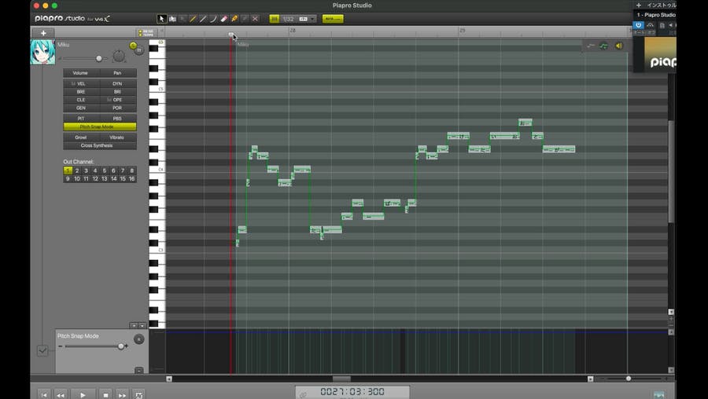The width and height of the screenshot is (708, 399).
Task: Toggle the loop playback button
Action: pyautogui.click(x=139, y=395)
